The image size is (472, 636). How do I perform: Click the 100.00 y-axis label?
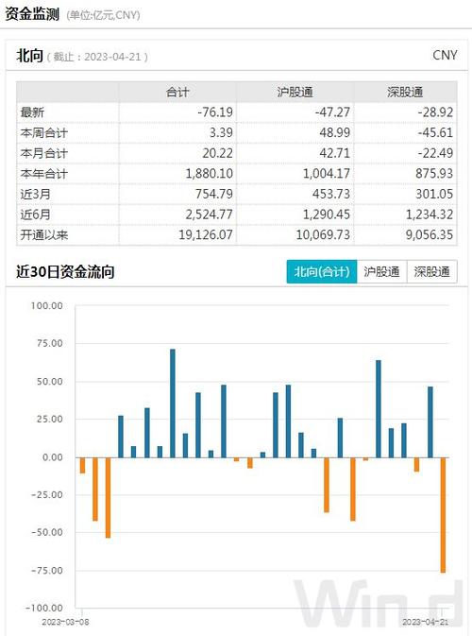(x=47, y=306)
